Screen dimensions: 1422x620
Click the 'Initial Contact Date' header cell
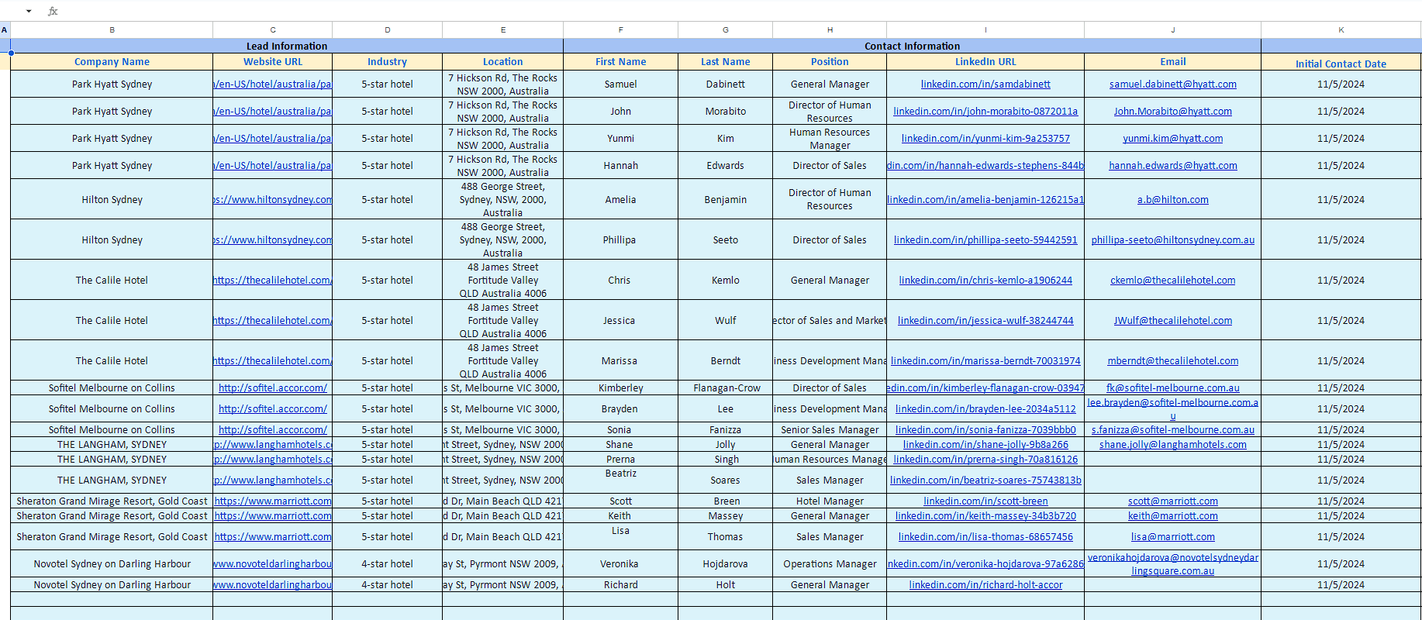(1341, 64)
